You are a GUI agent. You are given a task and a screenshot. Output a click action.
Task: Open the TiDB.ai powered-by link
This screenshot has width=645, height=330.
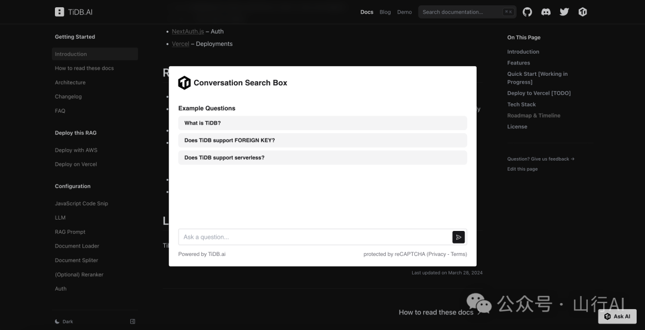coord(217,254)
